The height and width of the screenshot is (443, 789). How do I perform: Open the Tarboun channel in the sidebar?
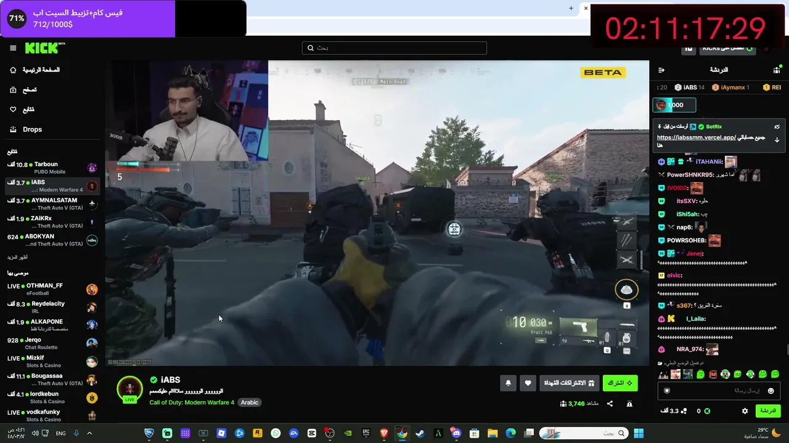[x=52, y=168]
